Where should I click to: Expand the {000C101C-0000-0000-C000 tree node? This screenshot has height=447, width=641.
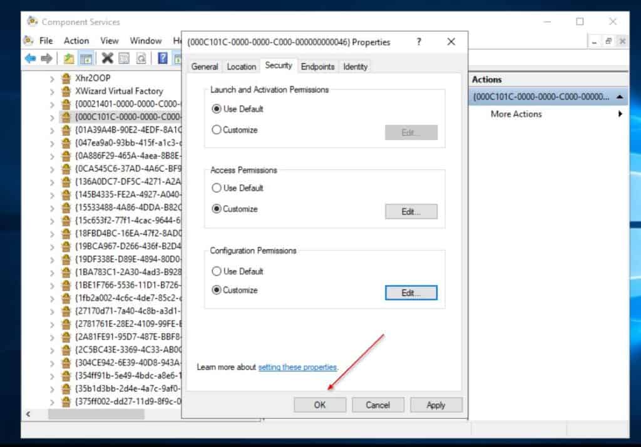pos(51,118)
